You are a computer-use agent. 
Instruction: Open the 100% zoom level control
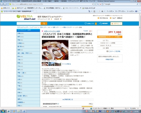coord(134,108)
